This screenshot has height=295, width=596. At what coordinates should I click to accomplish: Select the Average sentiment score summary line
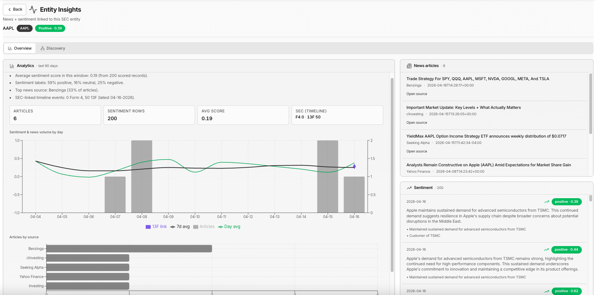point(82,76)
